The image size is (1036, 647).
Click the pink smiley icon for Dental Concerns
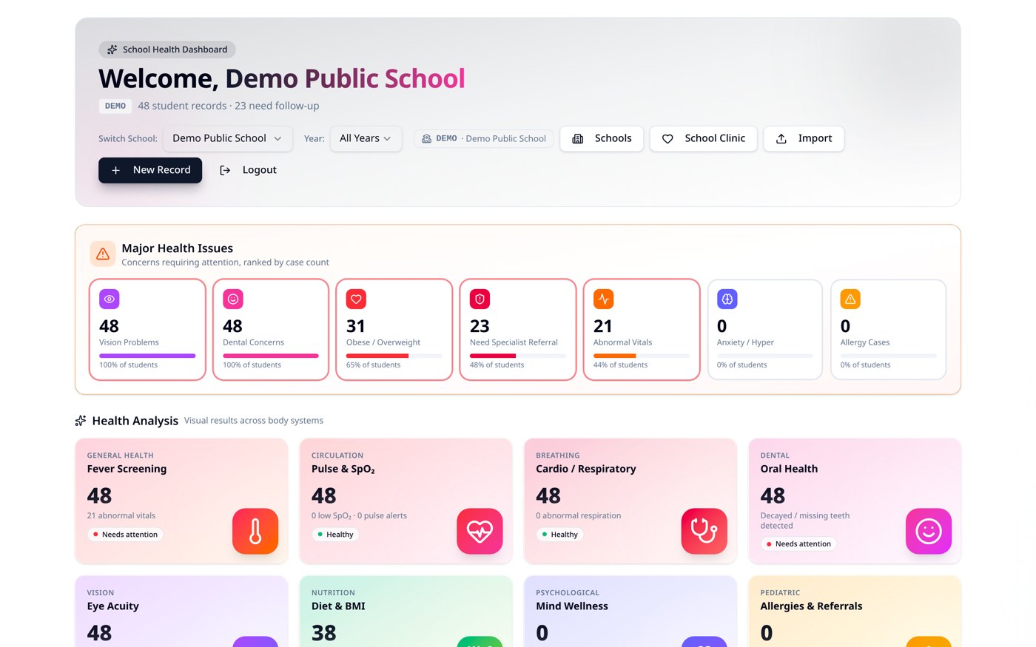pyautogui.click(x=233, y=299)
